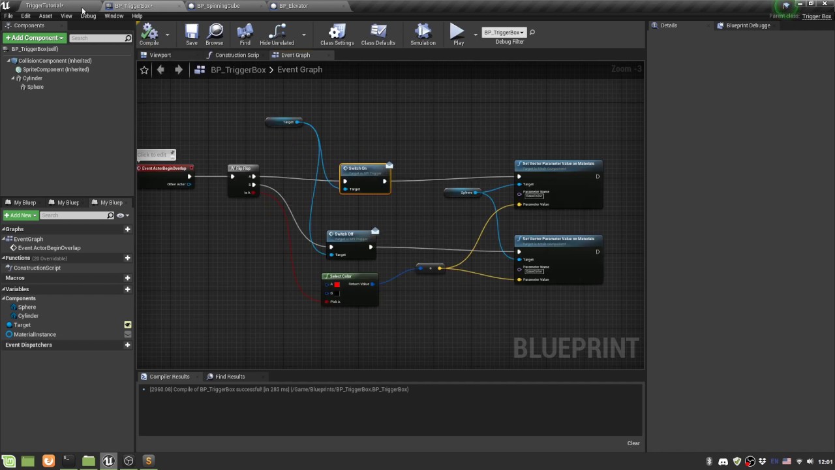Open the Asset menu
The width and height of the screenshot is (835, 470).
tap(45, 16)
